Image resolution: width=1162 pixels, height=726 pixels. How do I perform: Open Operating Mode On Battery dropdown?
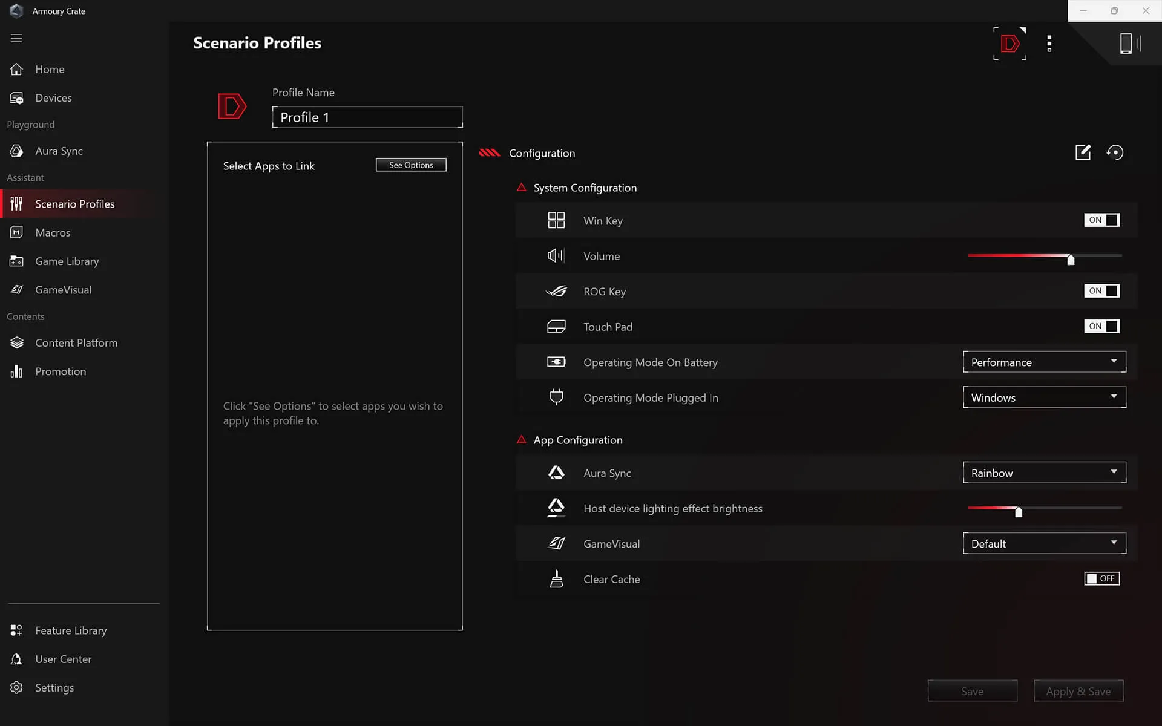1044,362
